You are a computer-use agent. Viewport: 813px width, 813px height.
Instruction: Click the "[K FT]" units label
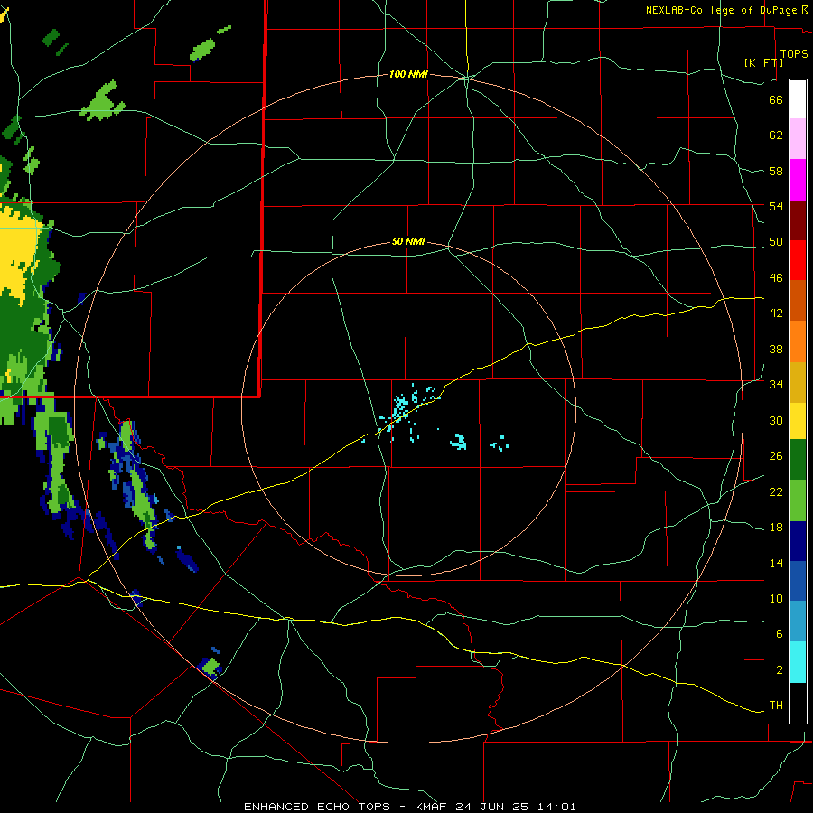763,62
